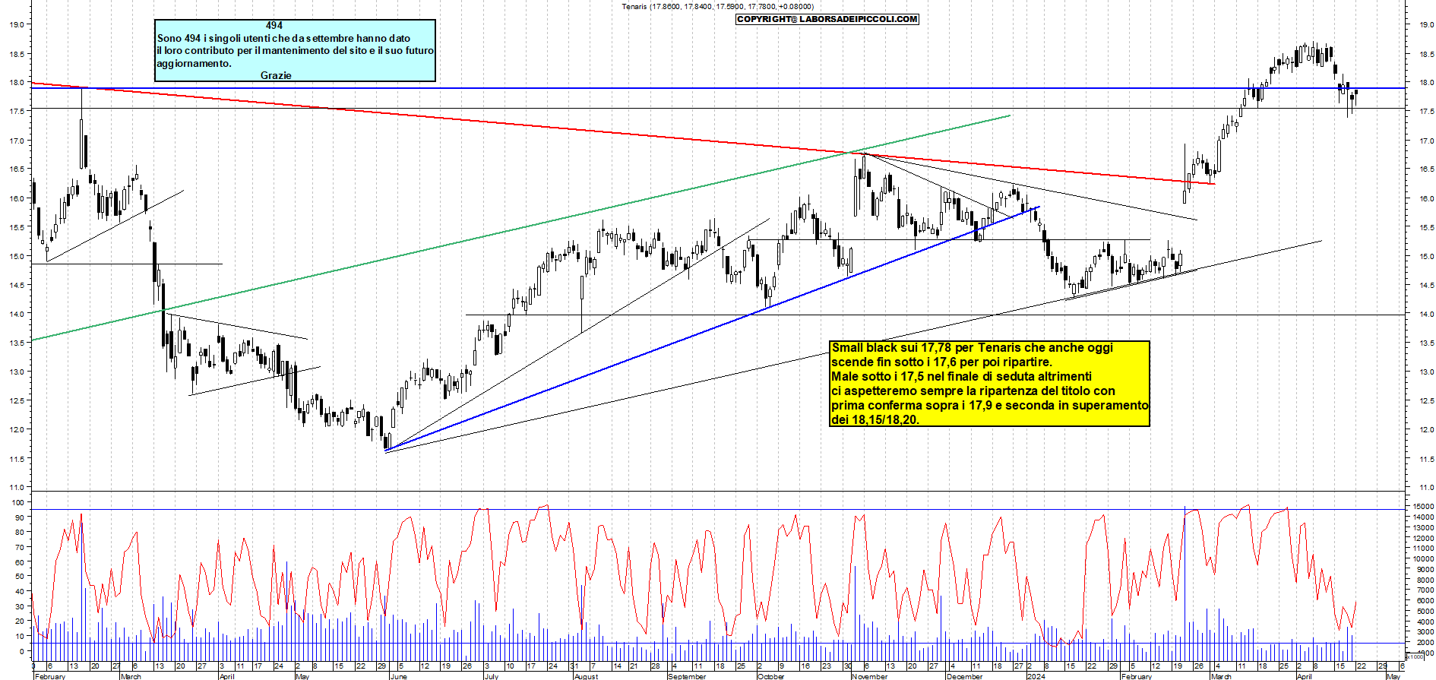
Task: Click the 'October' label on time axis
Action: [x=771, y=676]
